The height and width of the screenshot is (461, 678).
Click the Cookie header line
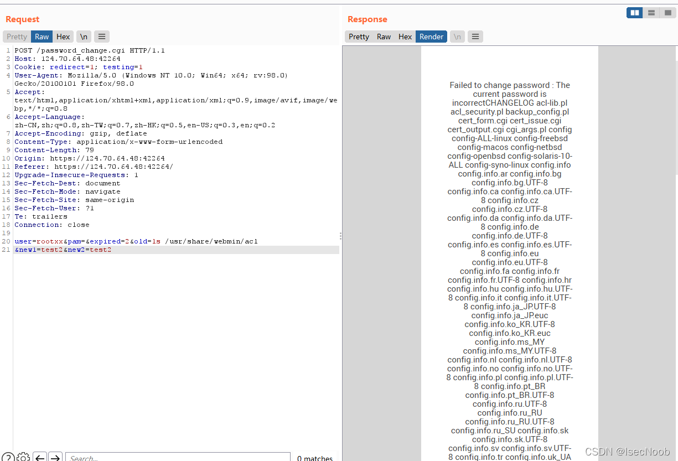(x=79, y=67)
